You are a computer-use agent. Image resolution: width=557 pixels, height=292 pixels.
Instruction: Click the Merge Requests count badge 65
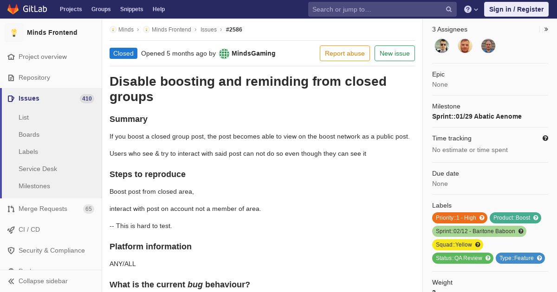[x=89, y=209]
